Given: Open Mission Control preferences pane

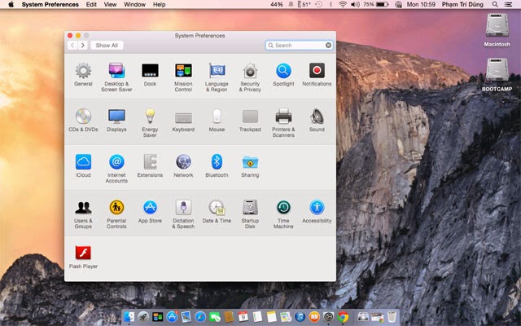Looking at the screenshot, I should point(183,77).
